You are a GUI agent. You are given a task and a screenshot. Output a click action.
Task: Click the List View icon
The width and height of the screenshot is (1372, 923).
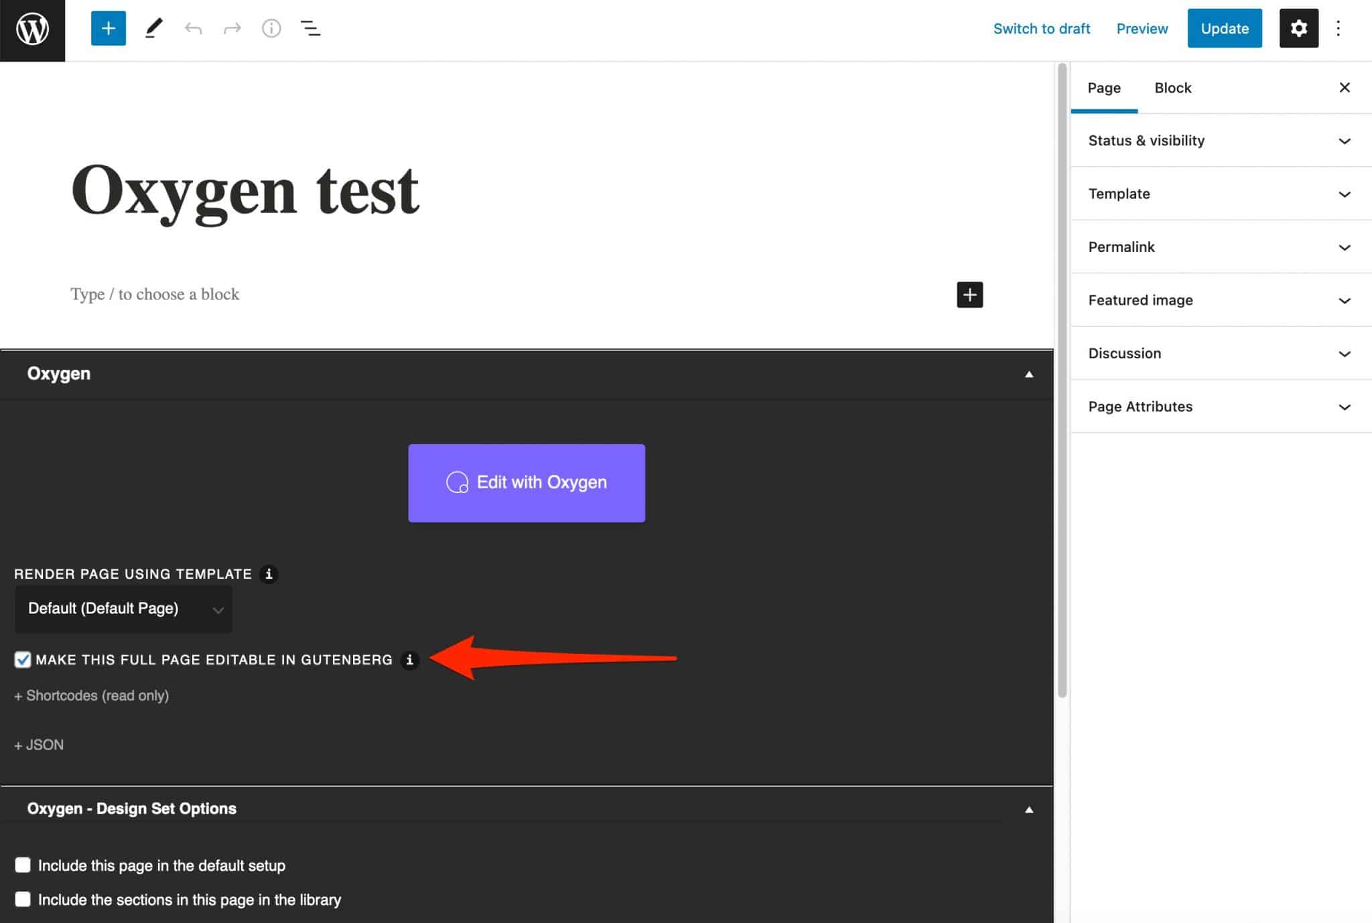point(309,28)
